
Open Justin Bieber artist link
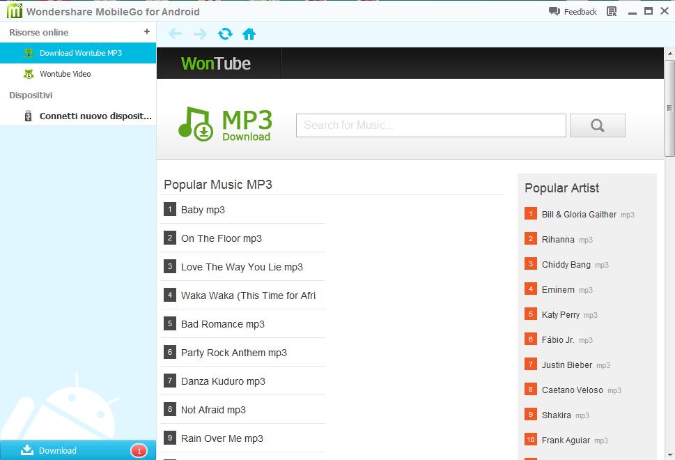click(x=567, y=365)
